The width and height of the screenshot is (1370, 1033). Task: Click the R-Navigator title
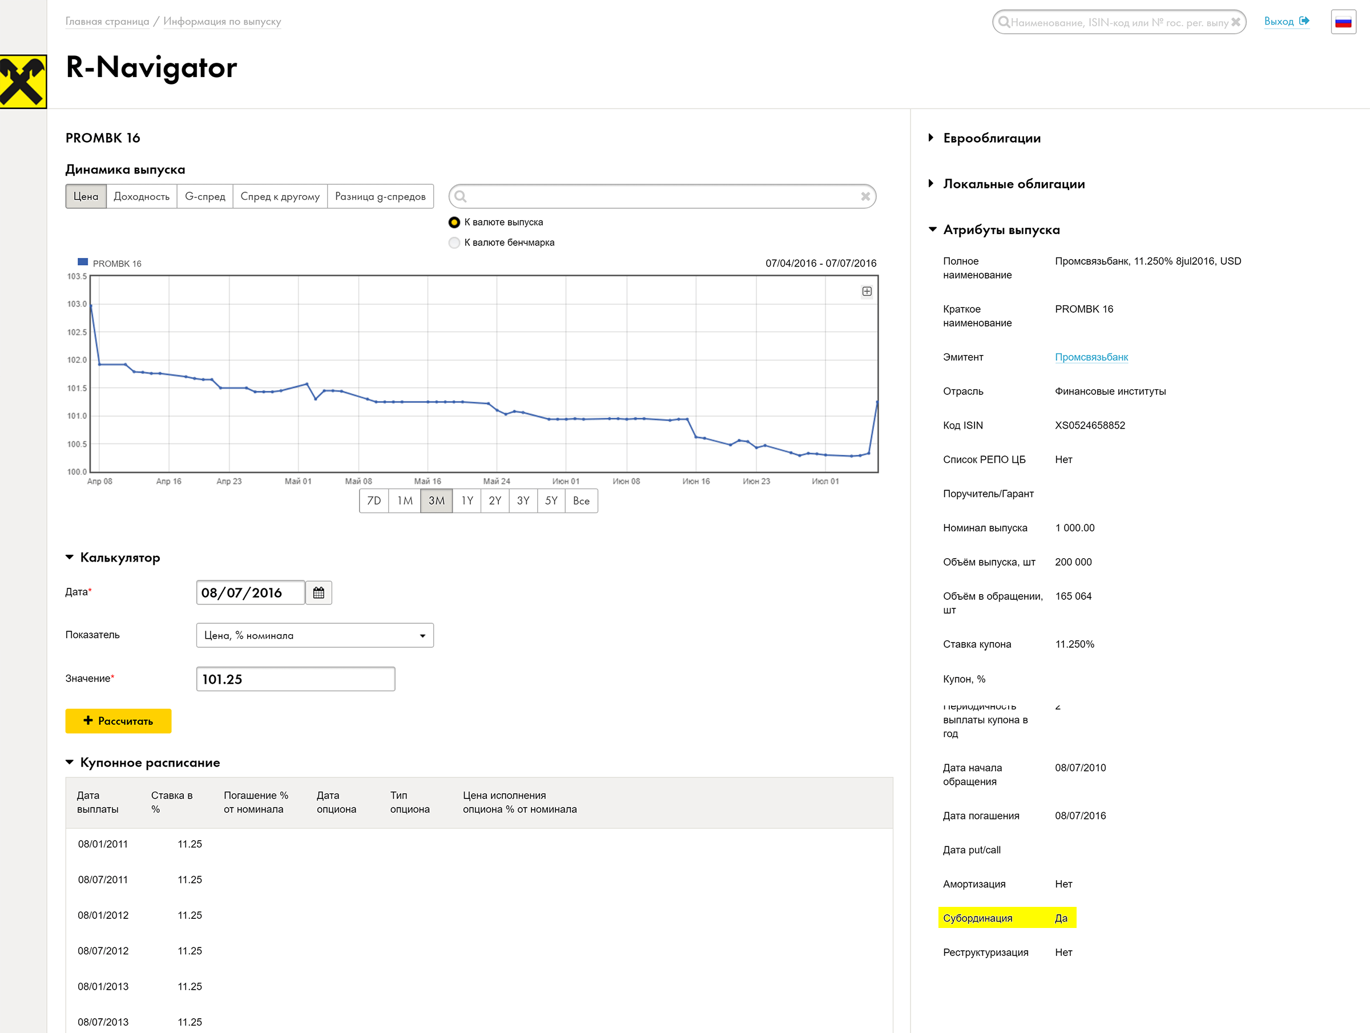pos(151,67)
